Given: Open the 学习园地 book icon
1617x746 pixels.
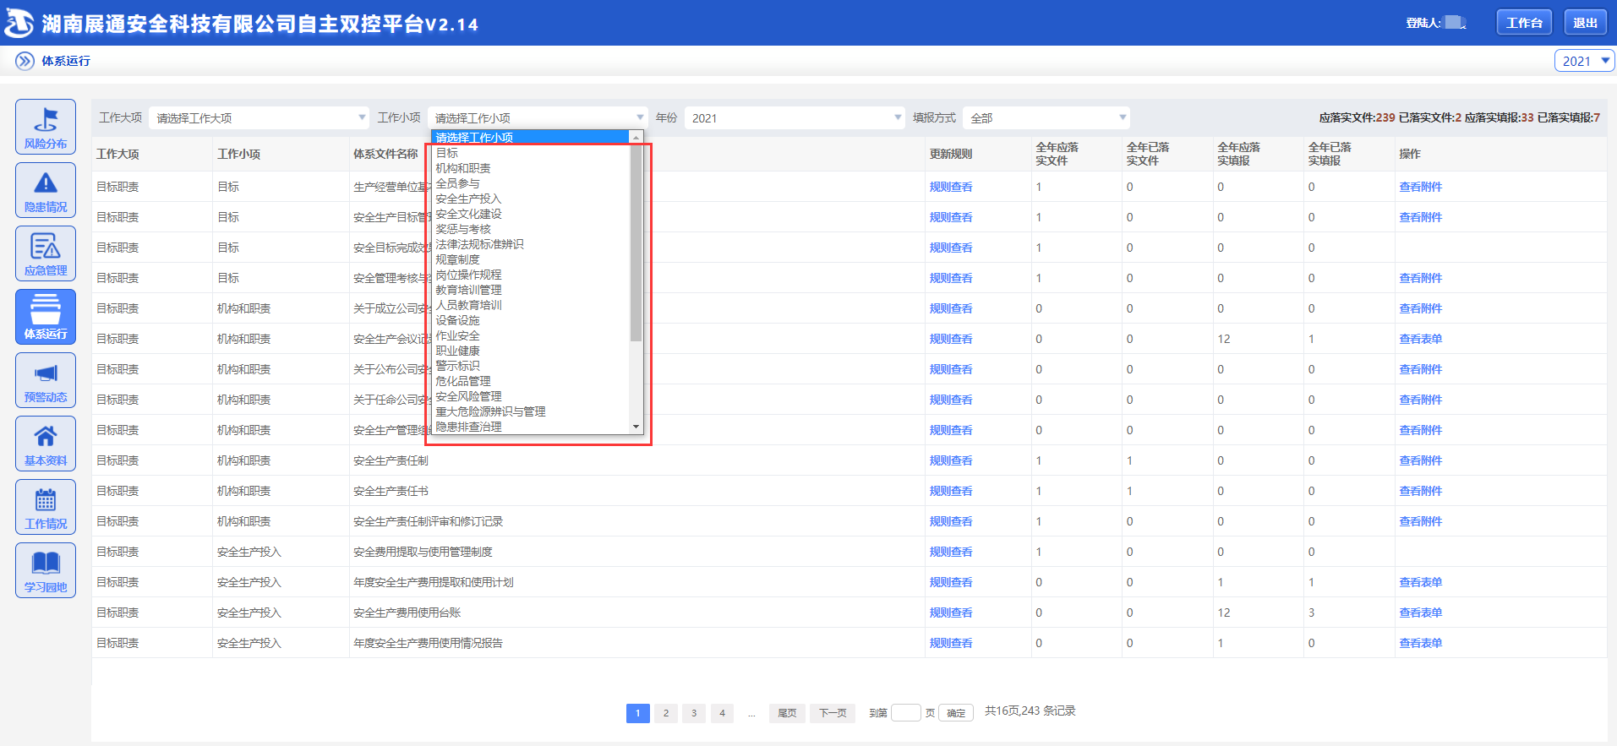Looking at the screenshot, I should click(x=46, y=570).
